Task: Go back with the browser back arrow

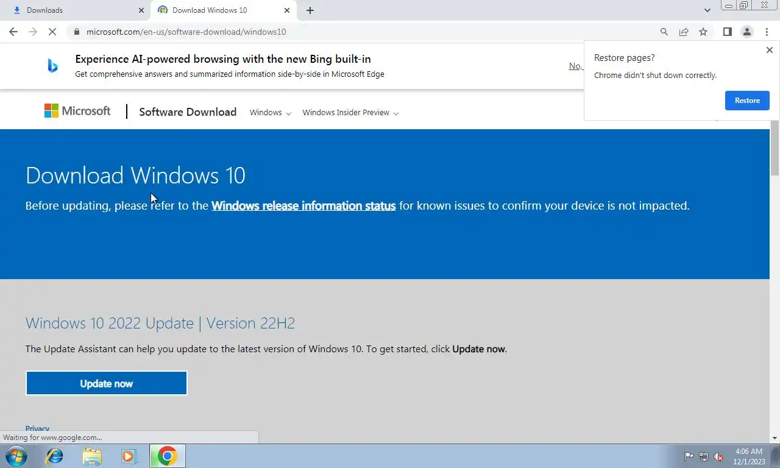Action: 13,32
